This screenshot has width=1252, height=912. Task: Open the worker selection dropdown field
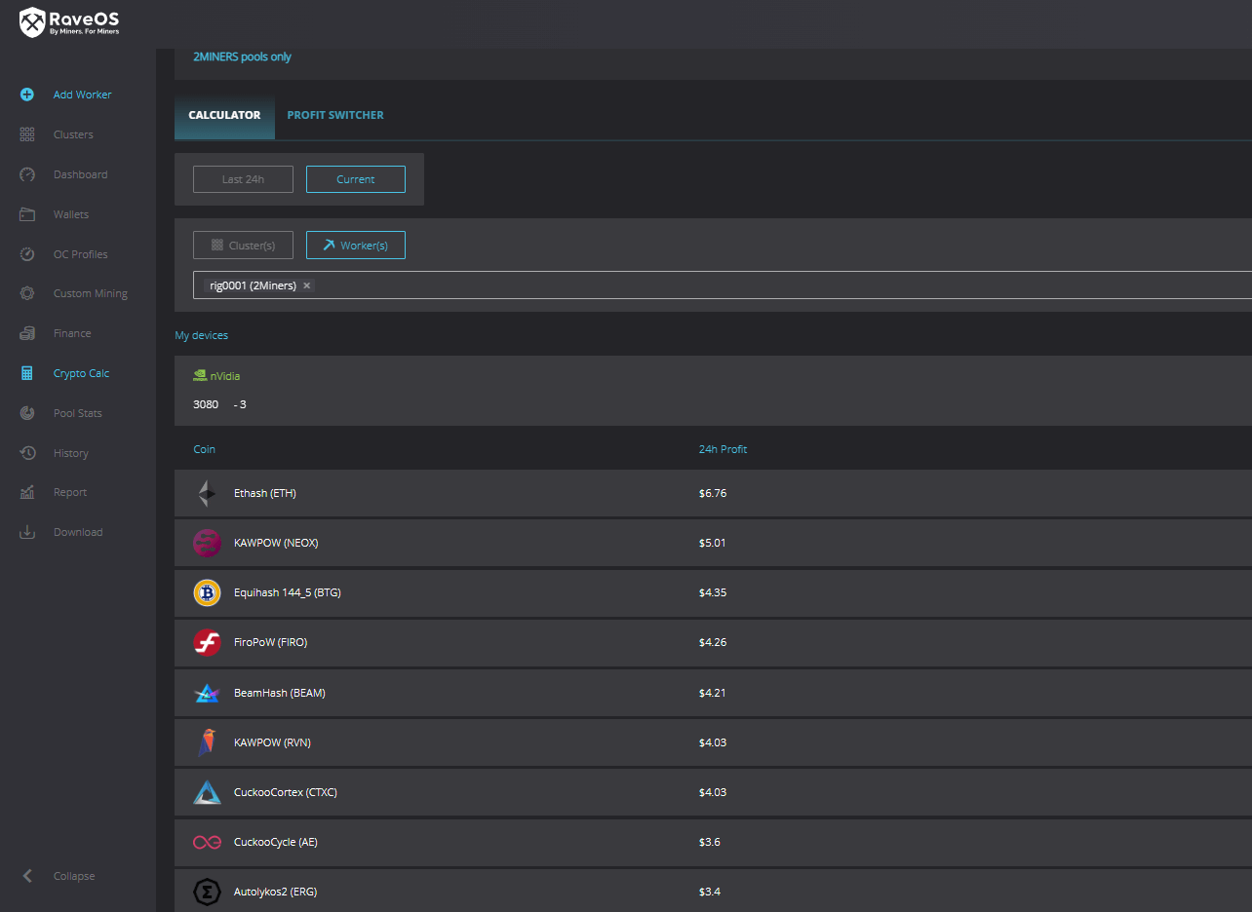pos(780,285)
